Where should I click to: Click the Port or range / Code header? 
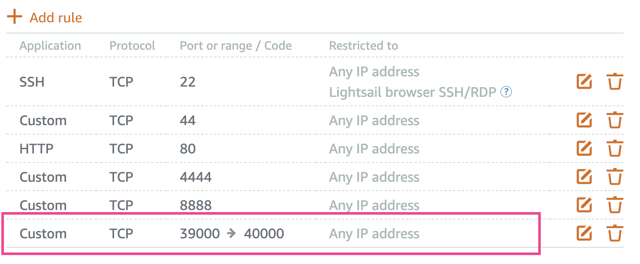pyautogui.click(x=235, y=46)
